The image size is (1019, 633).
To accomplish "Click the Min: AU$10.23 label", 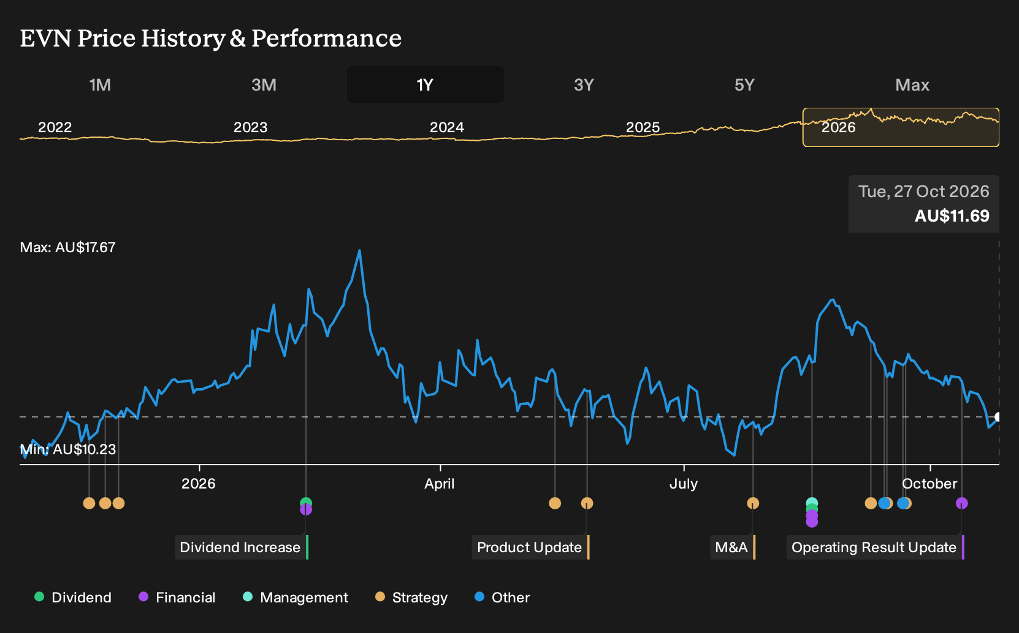I will click(67, 449).
